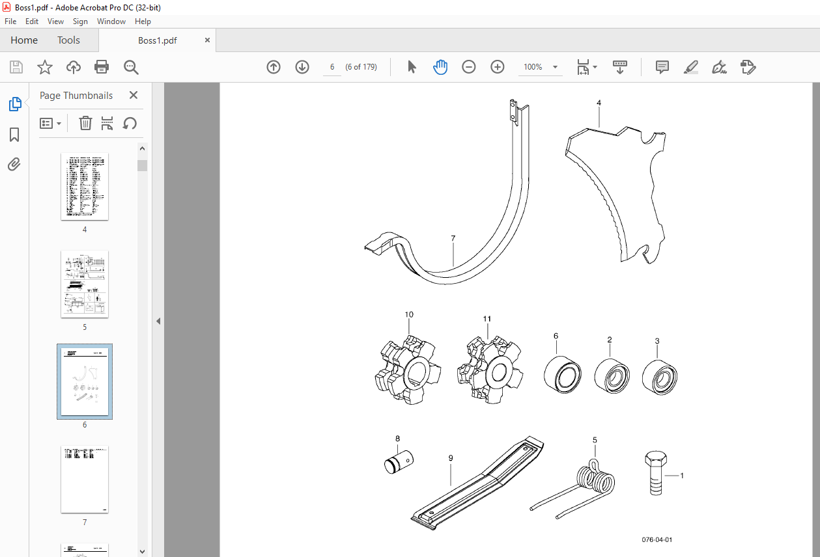Open the Edit menu
The width and height of the screenshot is (820, 557).
pos(32,21)
